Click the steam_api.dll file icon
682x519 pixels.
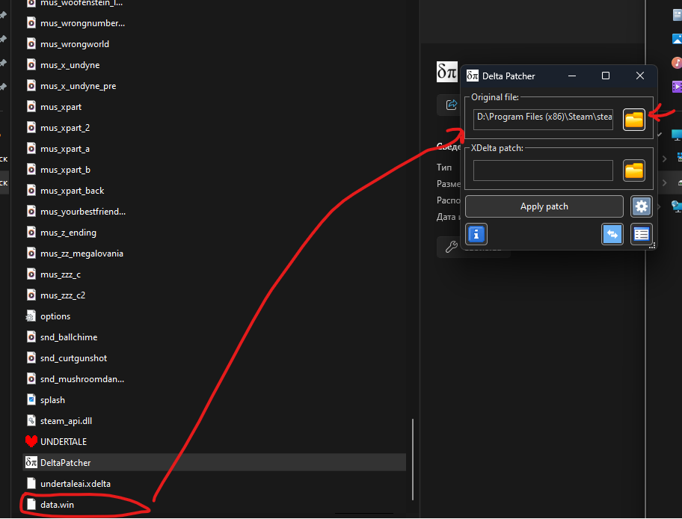pos(31,421)
